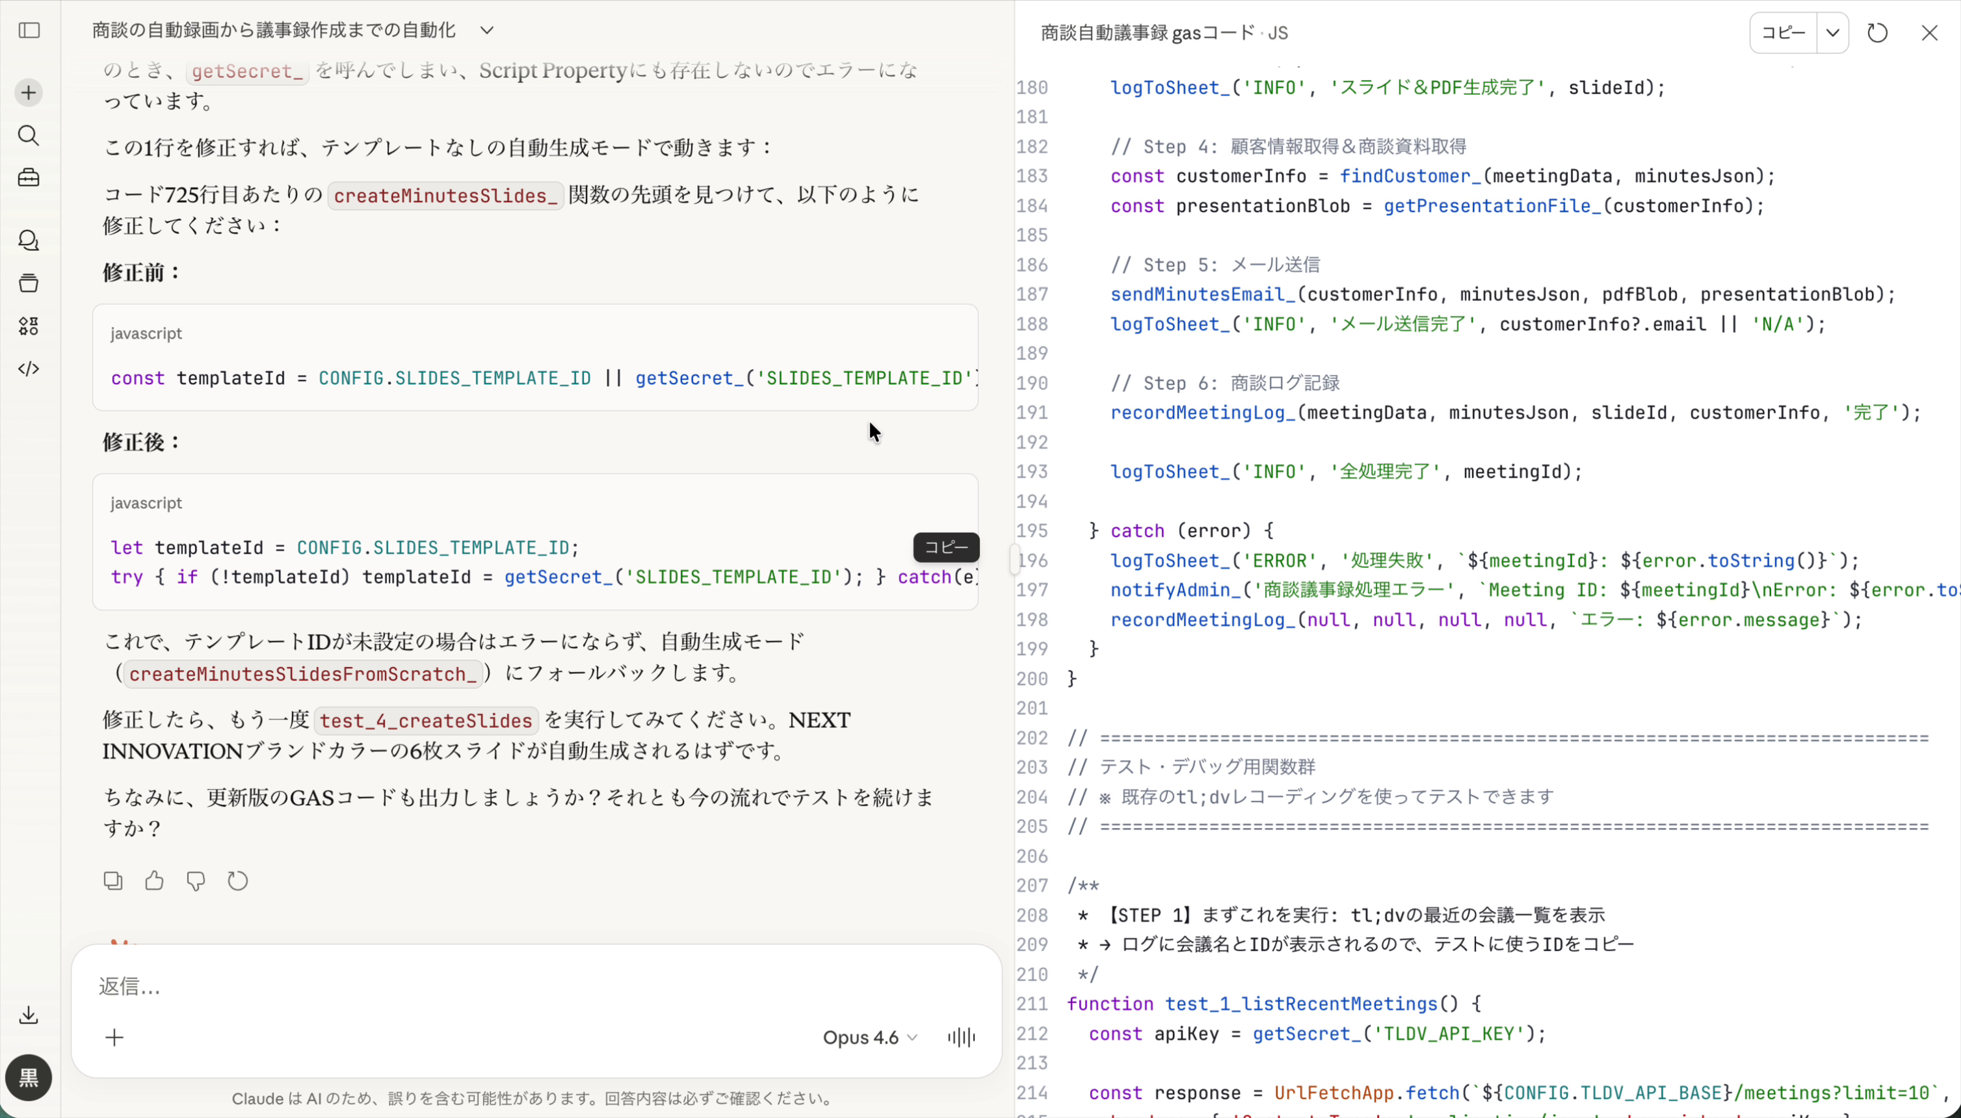
Task: Give thumbs down to the response
Action: [196, 881]
